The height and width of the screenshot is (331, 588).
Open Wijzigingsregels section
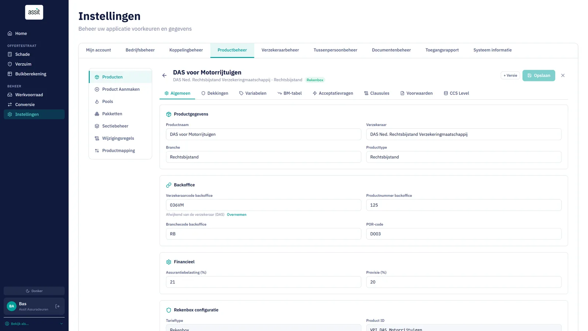coord(120,138)
